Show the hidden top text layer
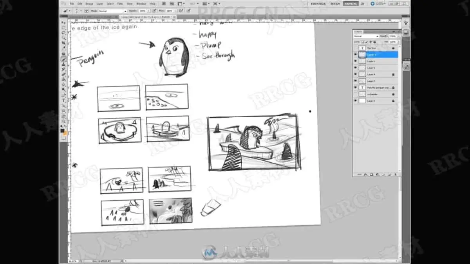The width and height of the screenshot is (470, 264). (356, 48)
